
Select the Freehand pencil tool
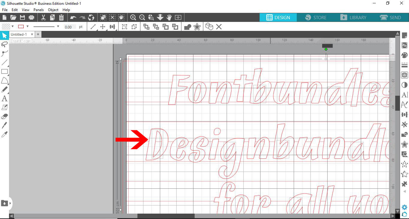tap(4, 89)
